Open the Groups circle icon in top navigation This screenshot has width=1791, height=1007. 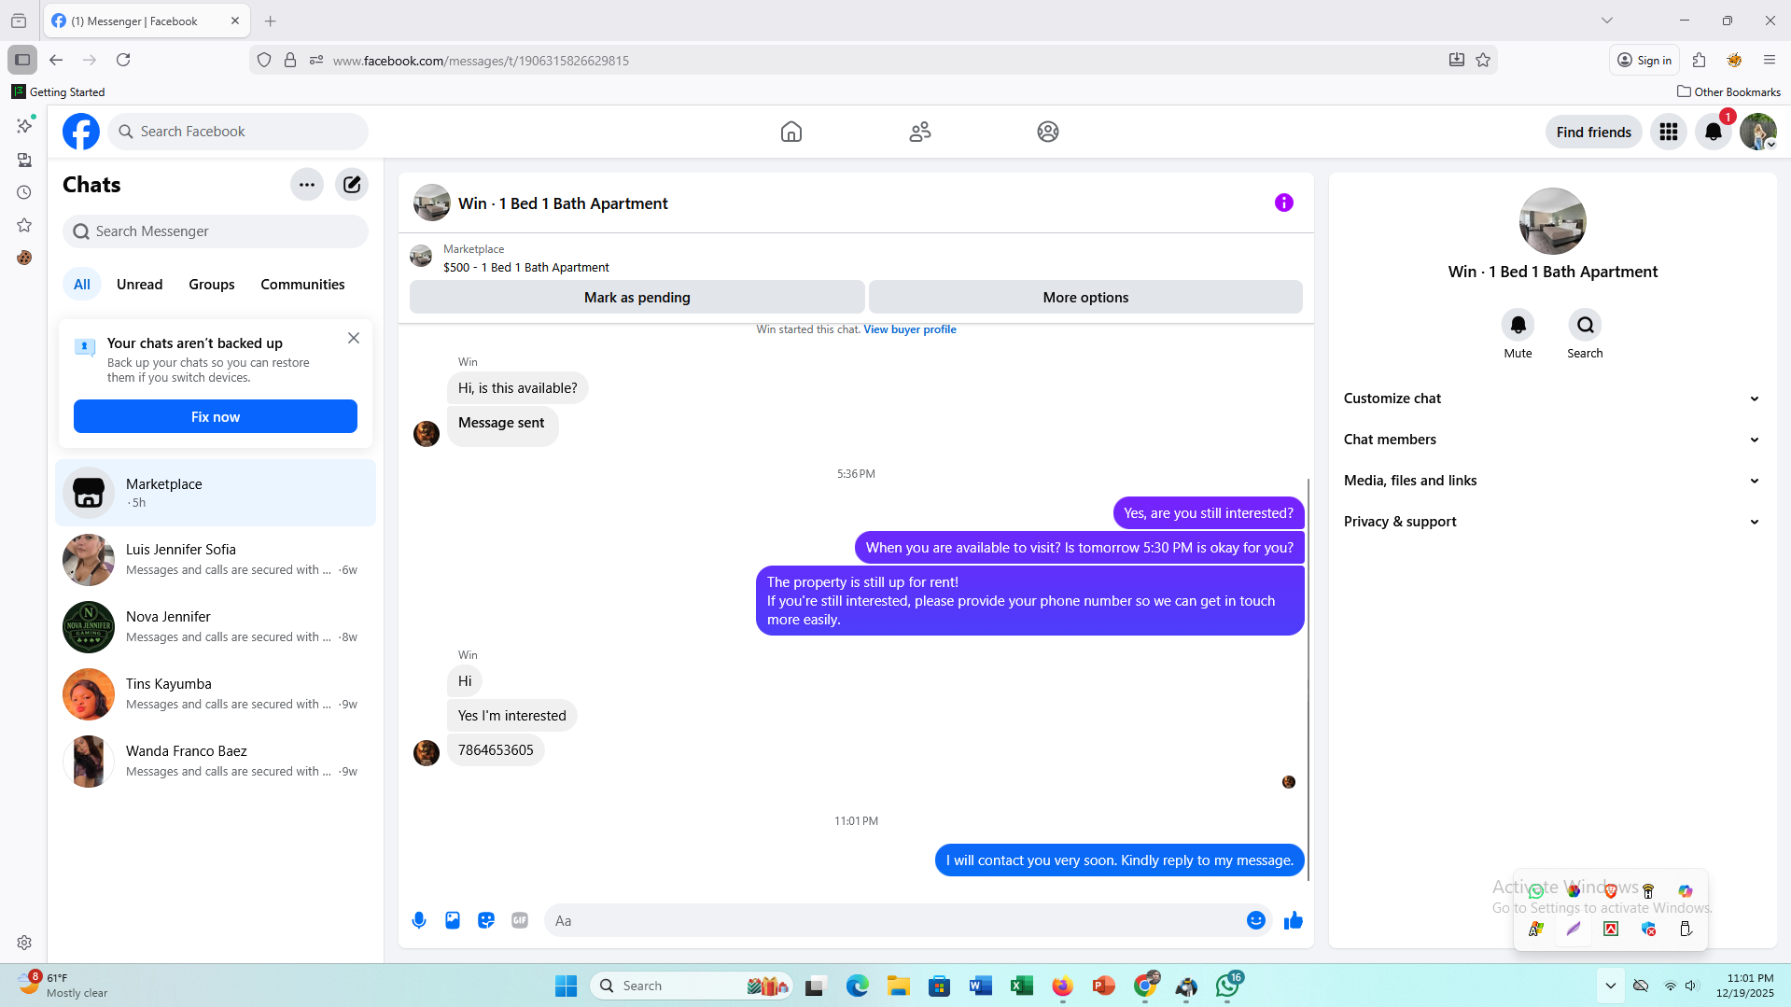click(x=1048, y=132)
